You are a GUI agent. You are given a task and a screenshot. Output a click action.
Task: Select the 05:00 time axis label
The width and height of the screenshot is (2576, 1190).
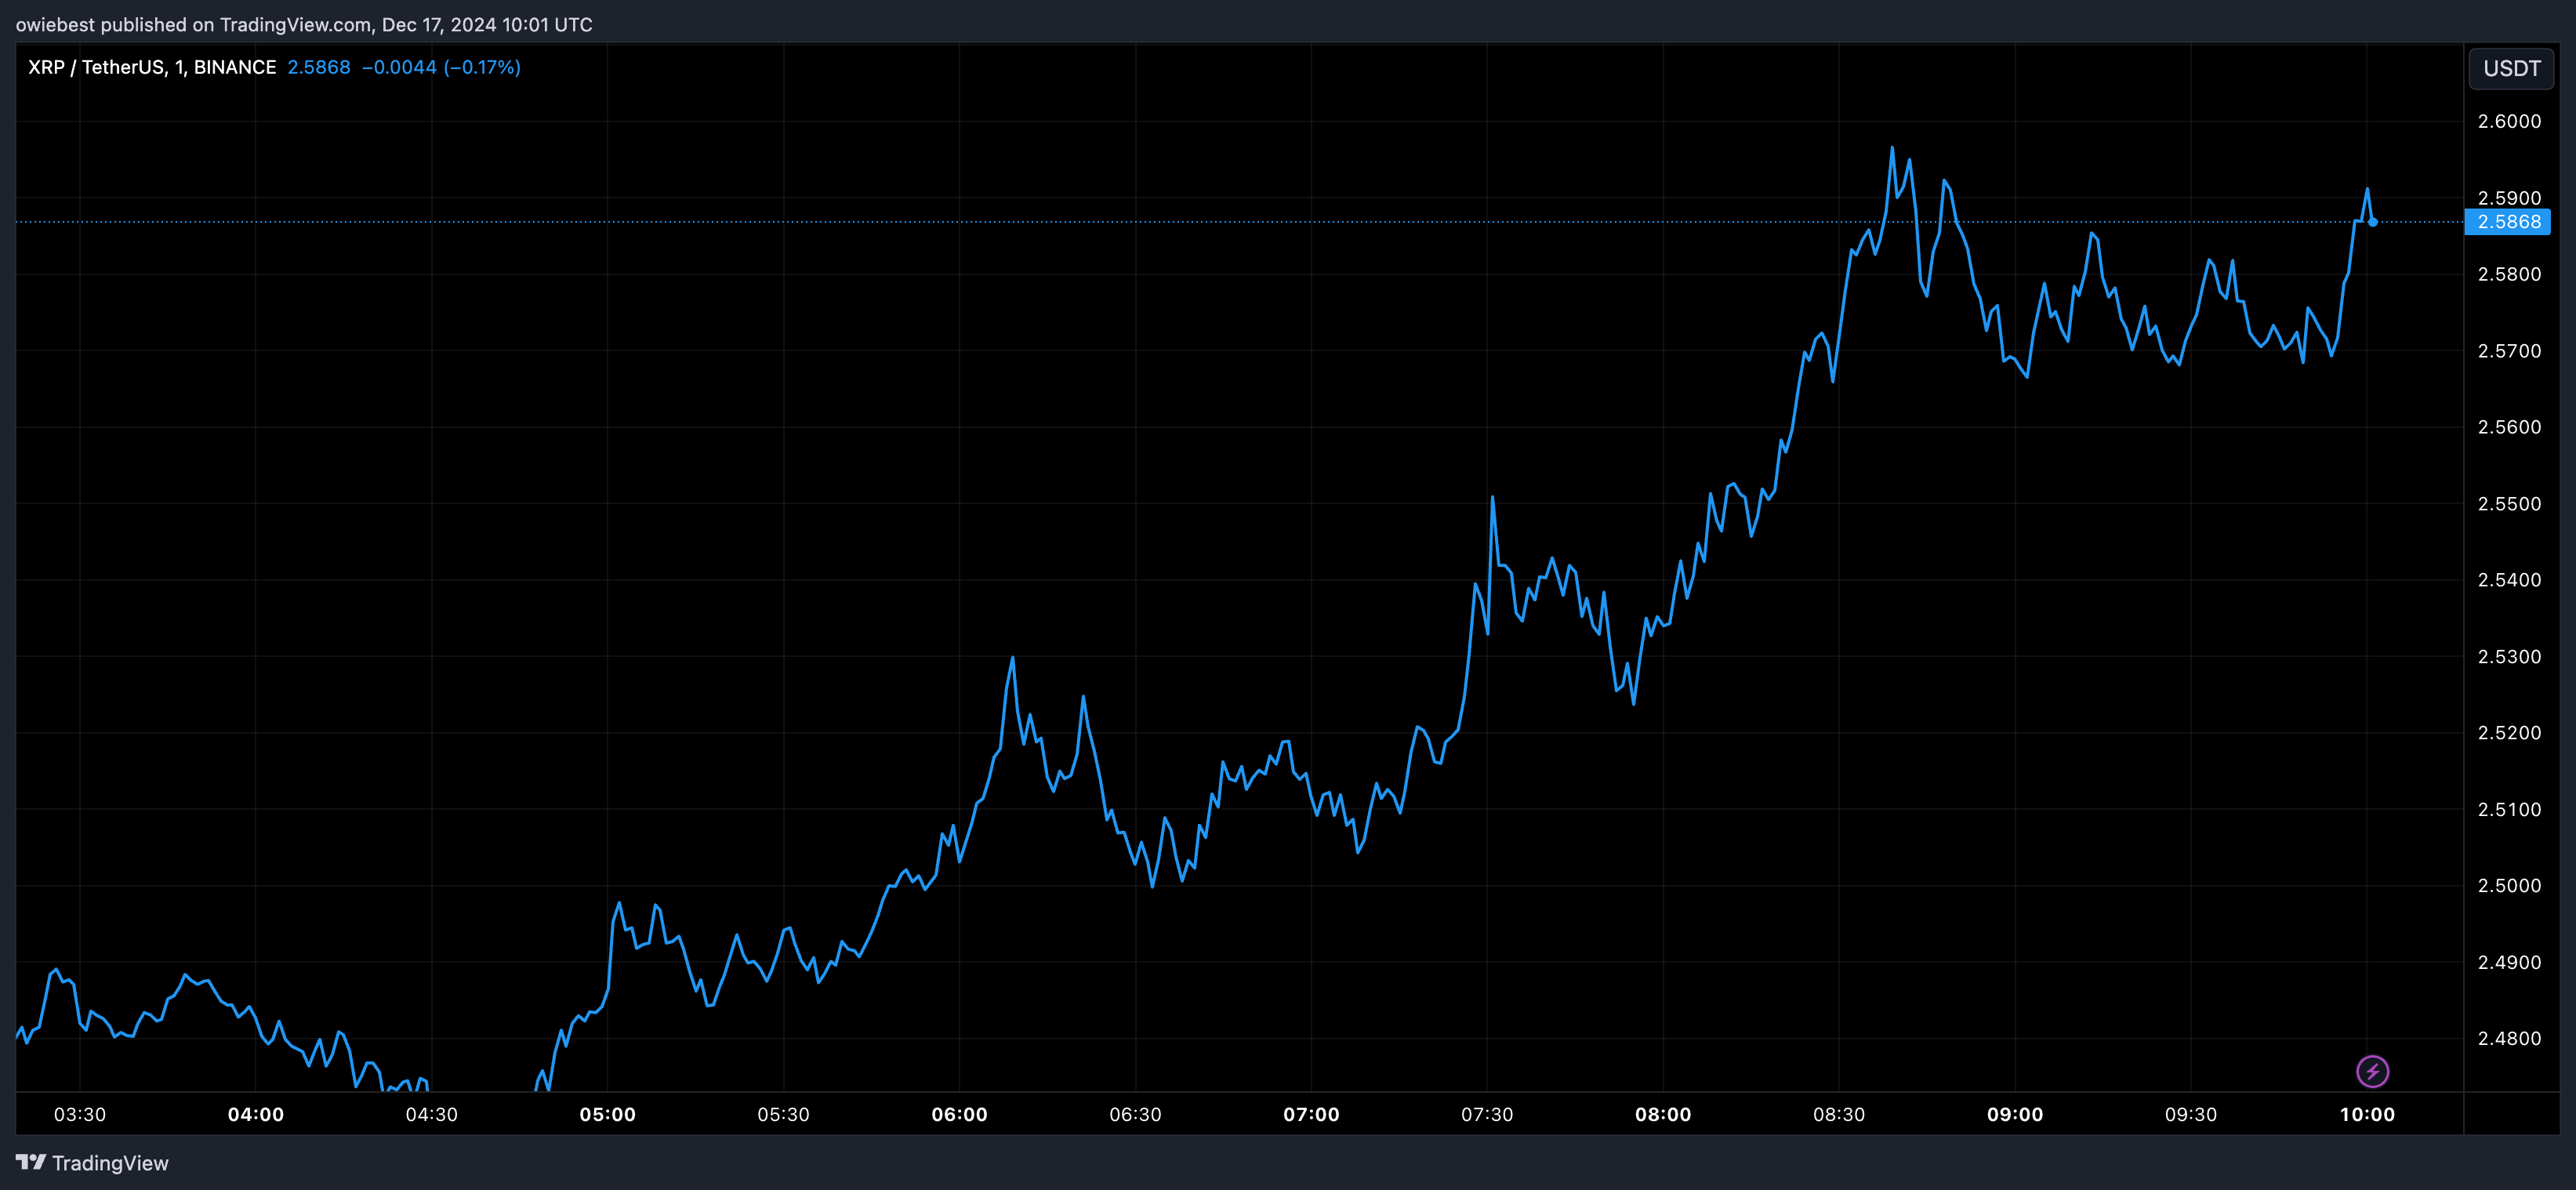pyautogui.click(x=607, y=1114)
